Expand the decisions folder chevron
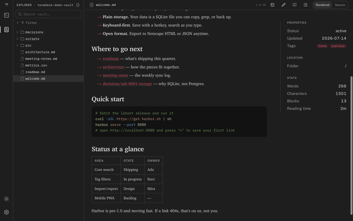The width and height of the screenshot is (353, 221). pyautogui.click(x=17, y=32)
